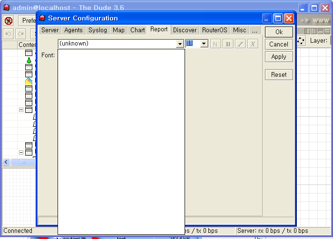This screenshot has height=239, width=333.
Task: Close the Server Configuration dialog
Action: (289, 18)
